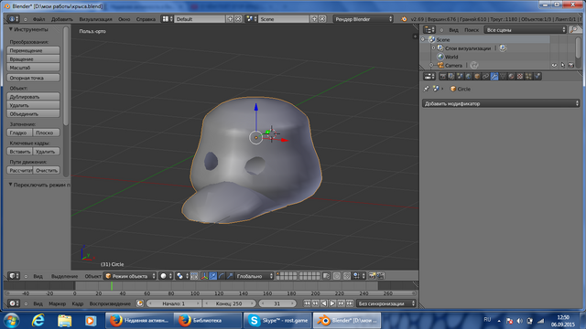Click the Camera data icon in outliner
Image resolution: width=586 pixels, height=329 pixels.
[474, 65]
